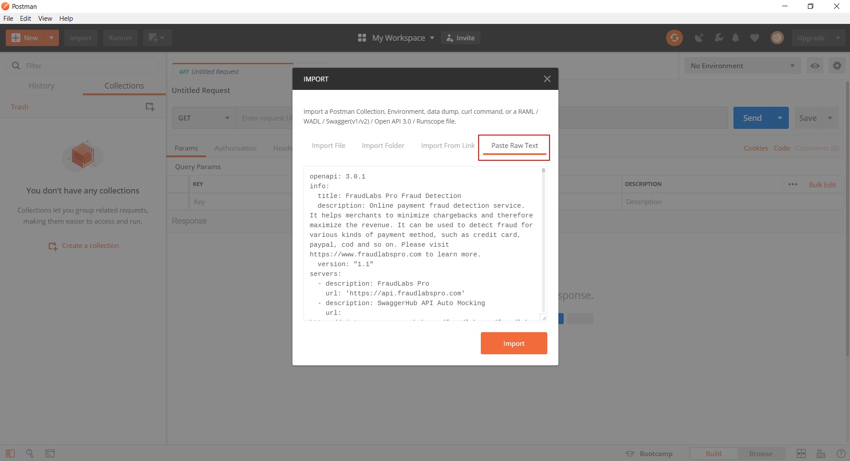Viewport: 850px width, 461px height.
Task: Open the user avatar profile icon
Action: [777, 38]
